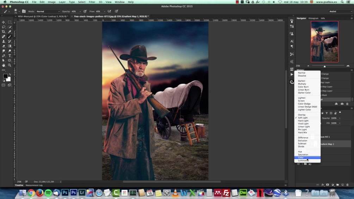This screenshot has width=354, height=199.
Task: Open Spotify from the Dock
Action: 48,193
